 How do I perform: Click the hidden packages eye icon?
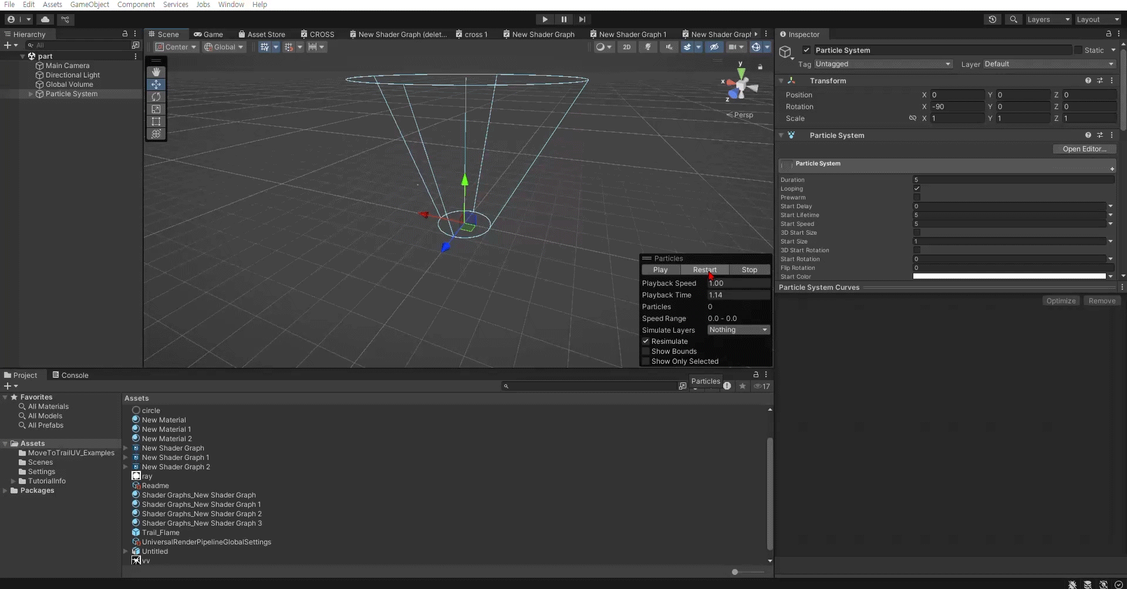pyautogui.click(x=762, y=386)
